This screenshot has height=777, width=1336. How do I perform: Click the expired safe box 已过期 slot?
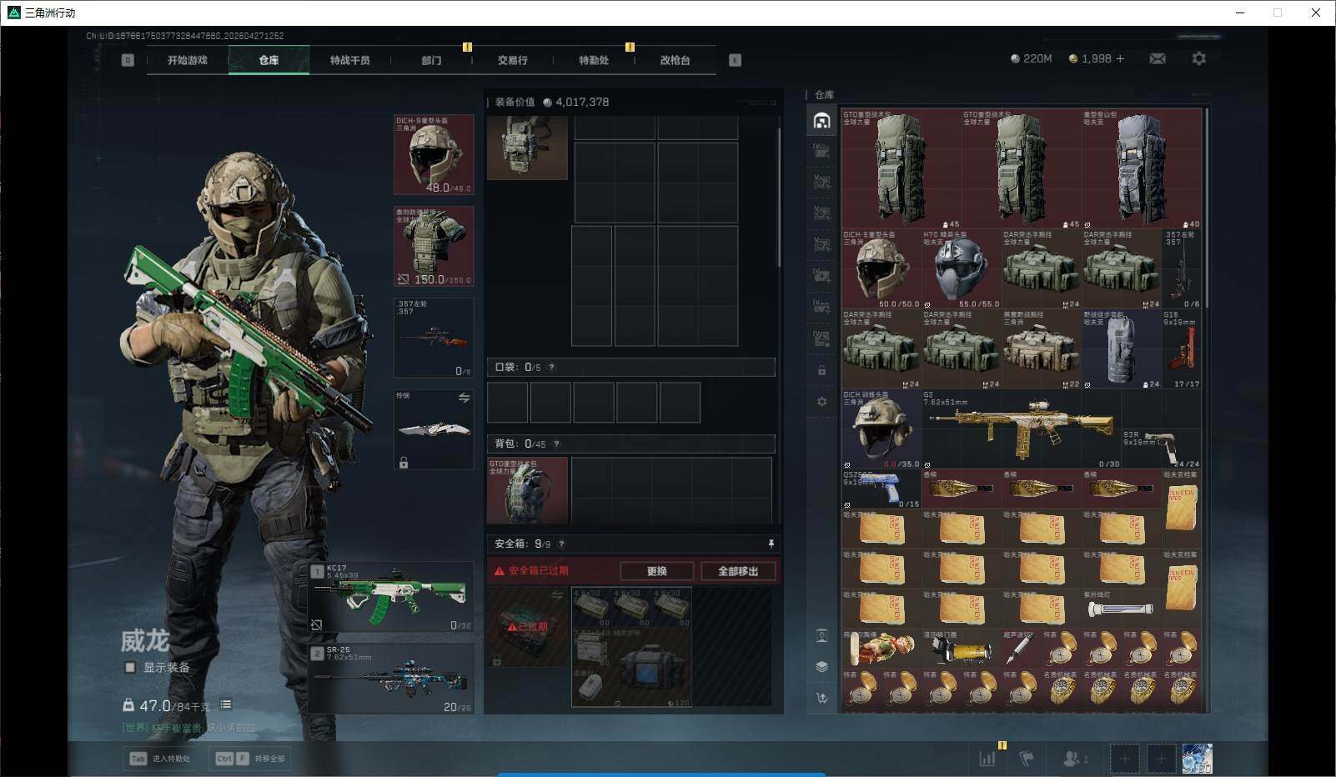527,627
